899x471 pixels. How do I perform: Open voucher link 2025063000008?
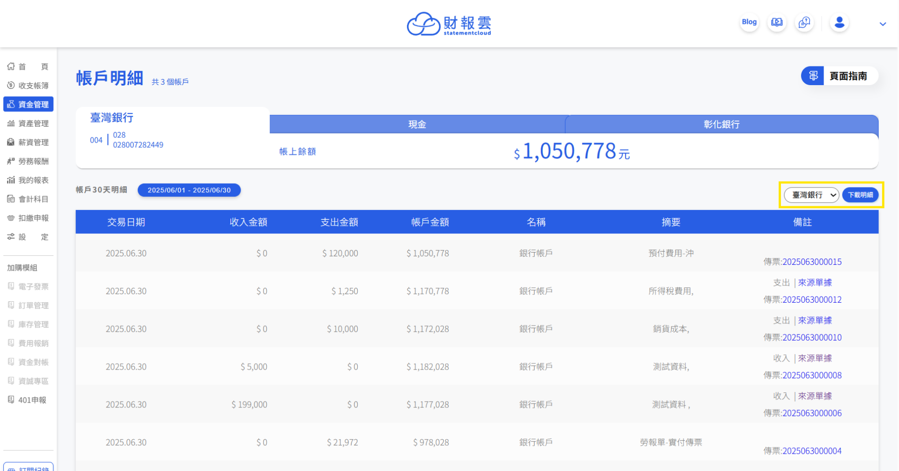pyautogui.click(x=812, y=376)
